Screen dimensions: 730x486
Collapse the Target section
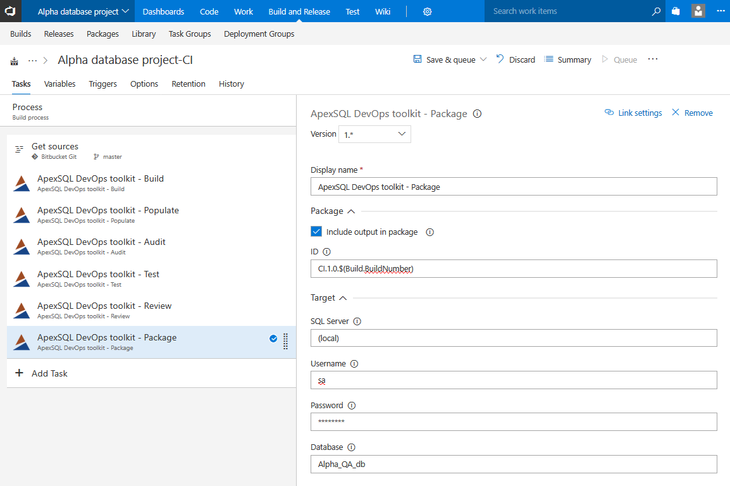coord(343,298)
